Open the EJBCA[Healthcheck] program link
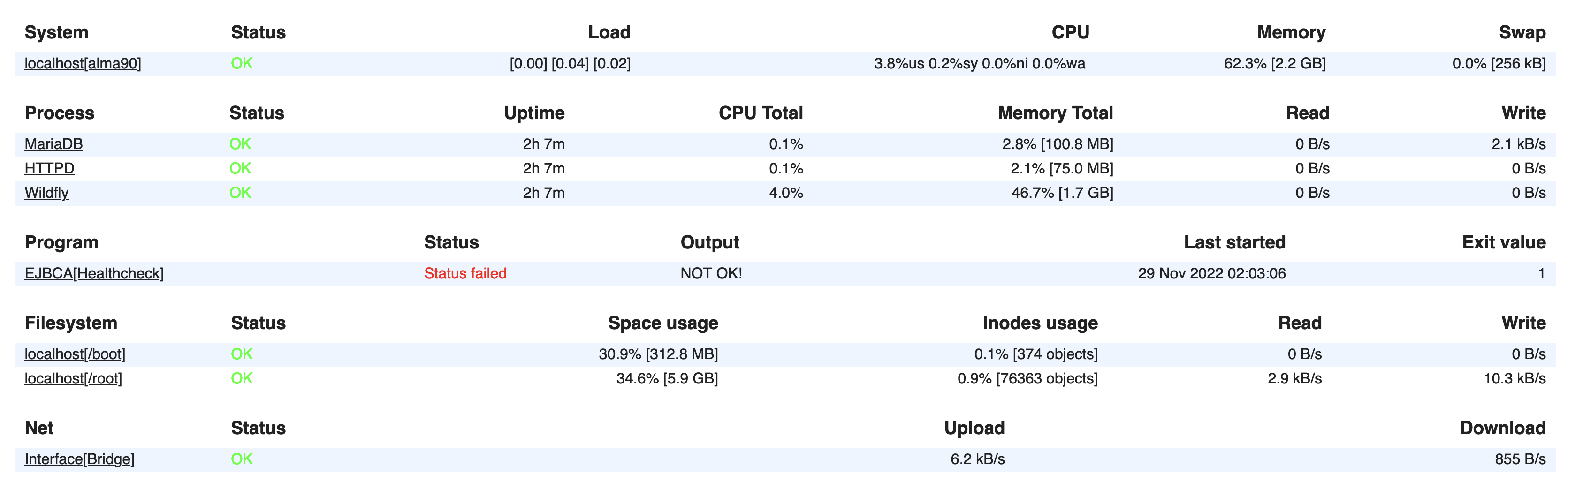The height and width of the screenshot is (496, 1583). click(94, 274)
